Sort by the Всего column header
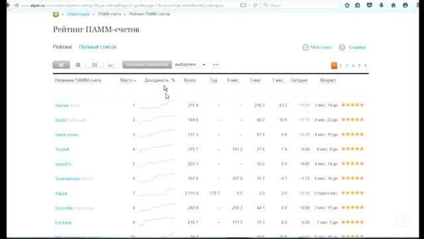 click(190, 80)
